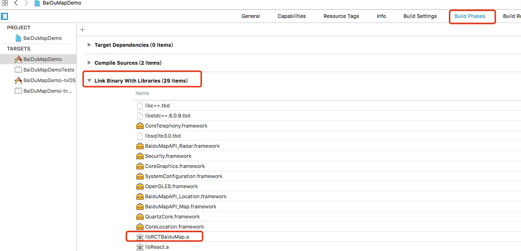The height and width of the screenshot is (251, 521).
Task: Click the toolbox icon beside Security.framework
Action: tap(140, 156)
